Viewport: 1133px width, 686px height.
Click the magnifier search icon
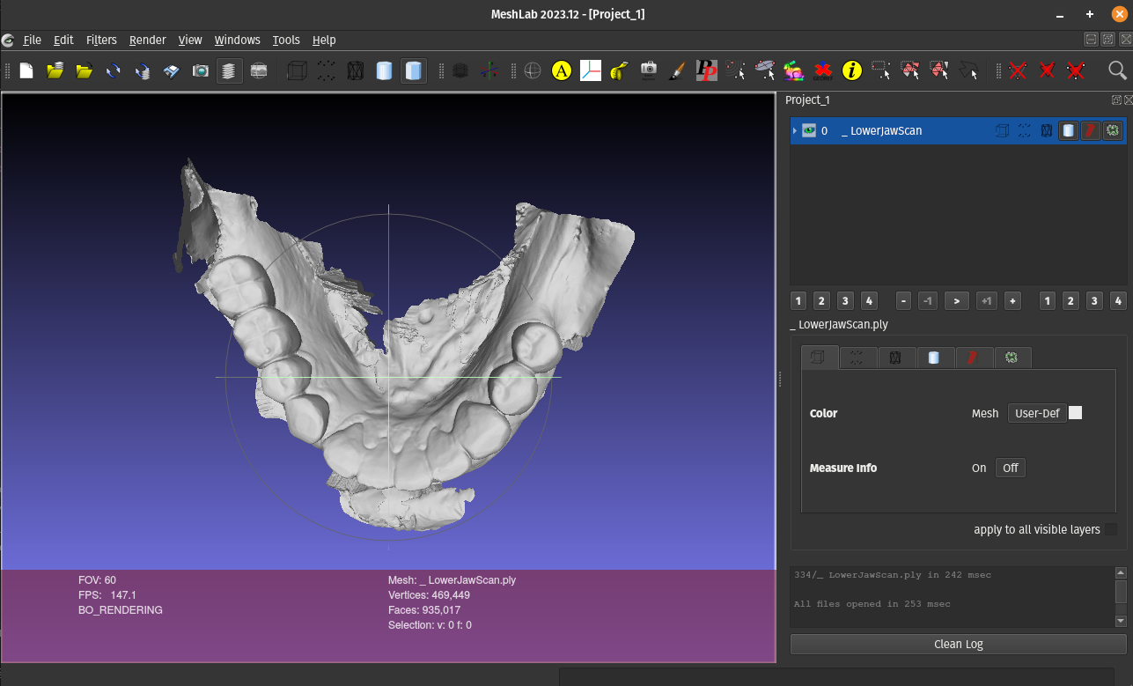tap(1117, 71)
